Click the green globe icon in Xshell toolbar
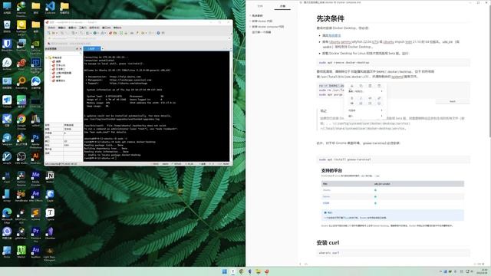Viewport: 491px width, 276px height. coord(95,33)
